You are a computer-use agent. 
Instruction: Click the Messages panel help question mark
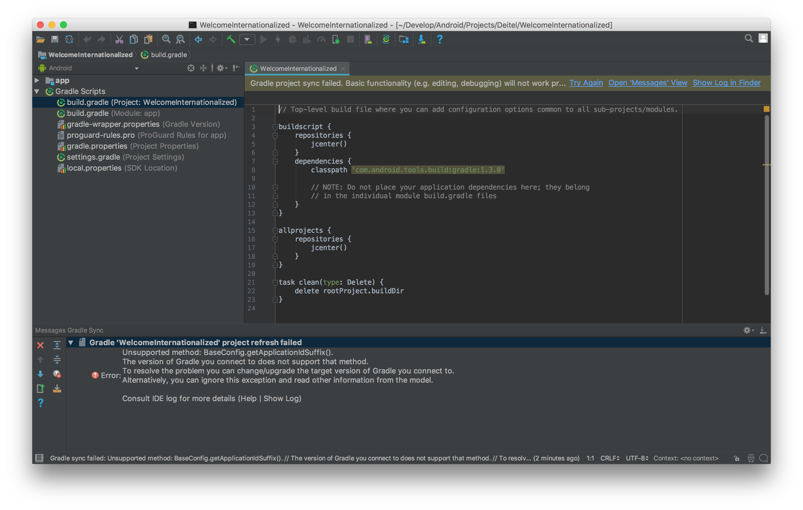pos(40,403)
